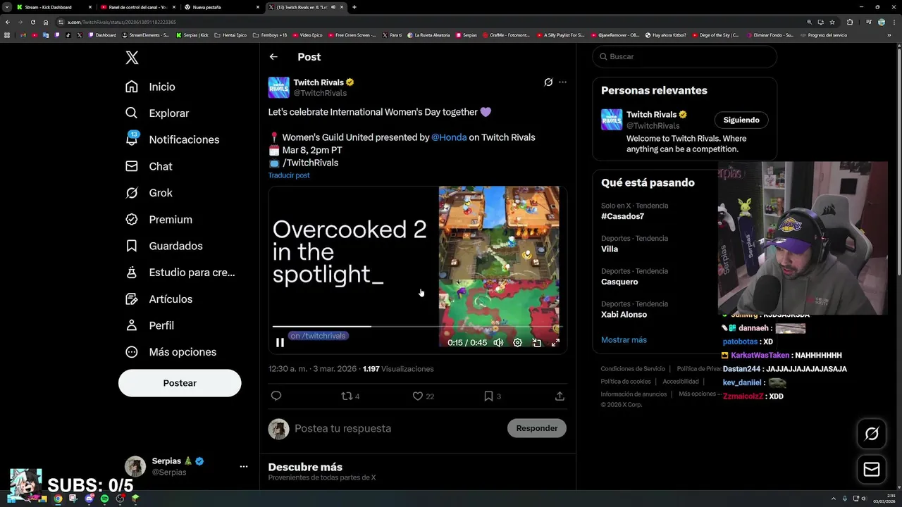
Task: Repost the tweet with 4 reposts
Action: point(350,396)
